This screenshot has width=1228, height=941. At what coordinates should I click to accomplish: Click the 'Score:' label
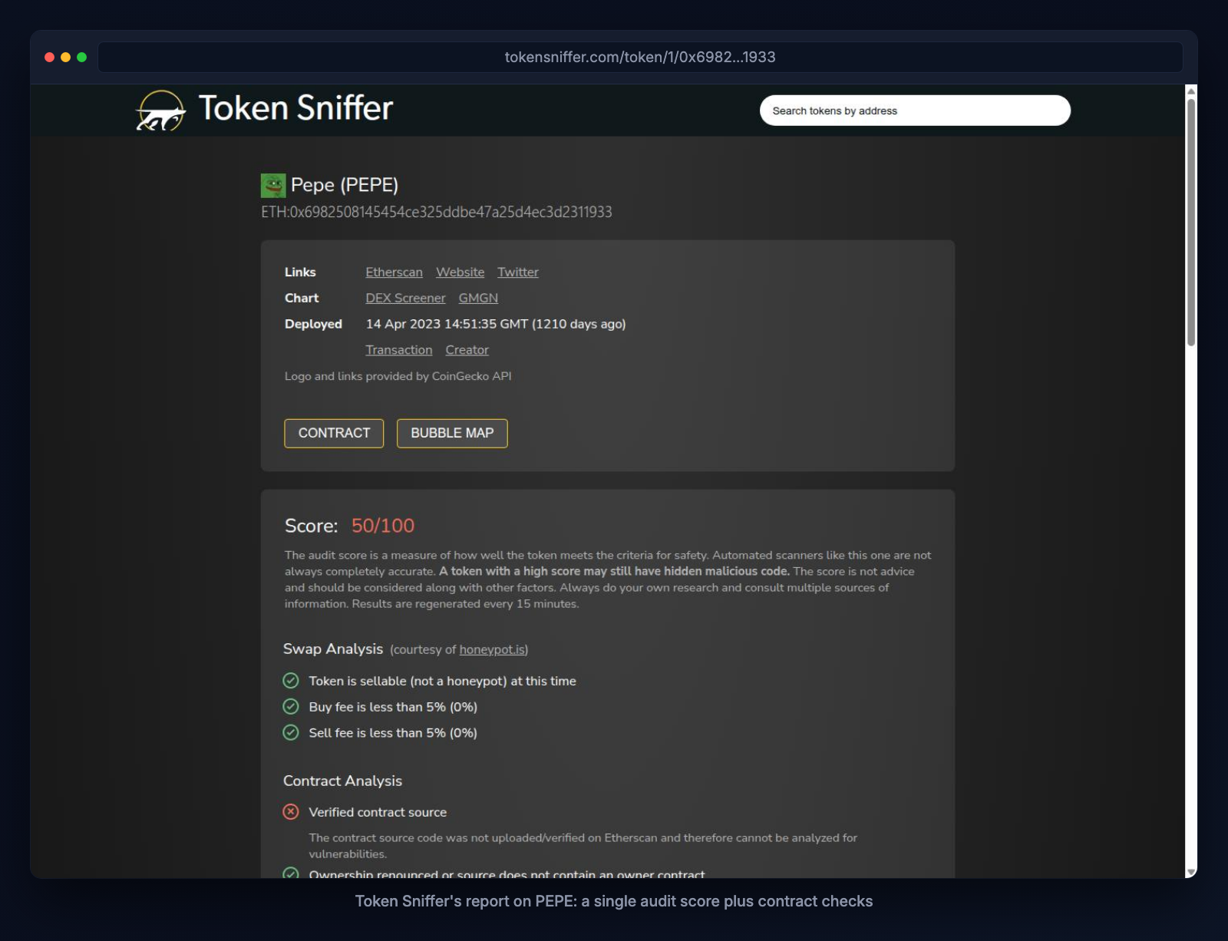click(x=311, y=526)
